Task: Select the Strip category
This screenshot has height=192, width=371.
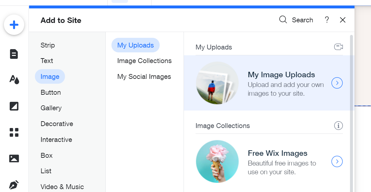Action: (48, 45)
